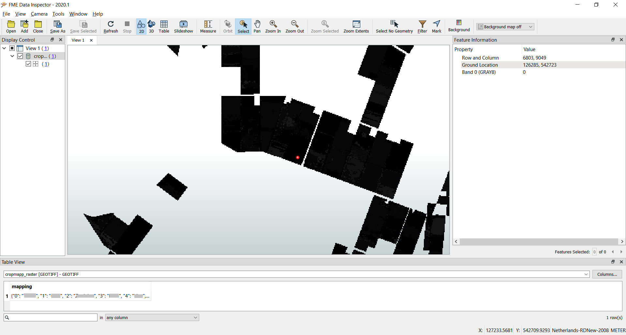Click the Columns... button

coord(607,274)
